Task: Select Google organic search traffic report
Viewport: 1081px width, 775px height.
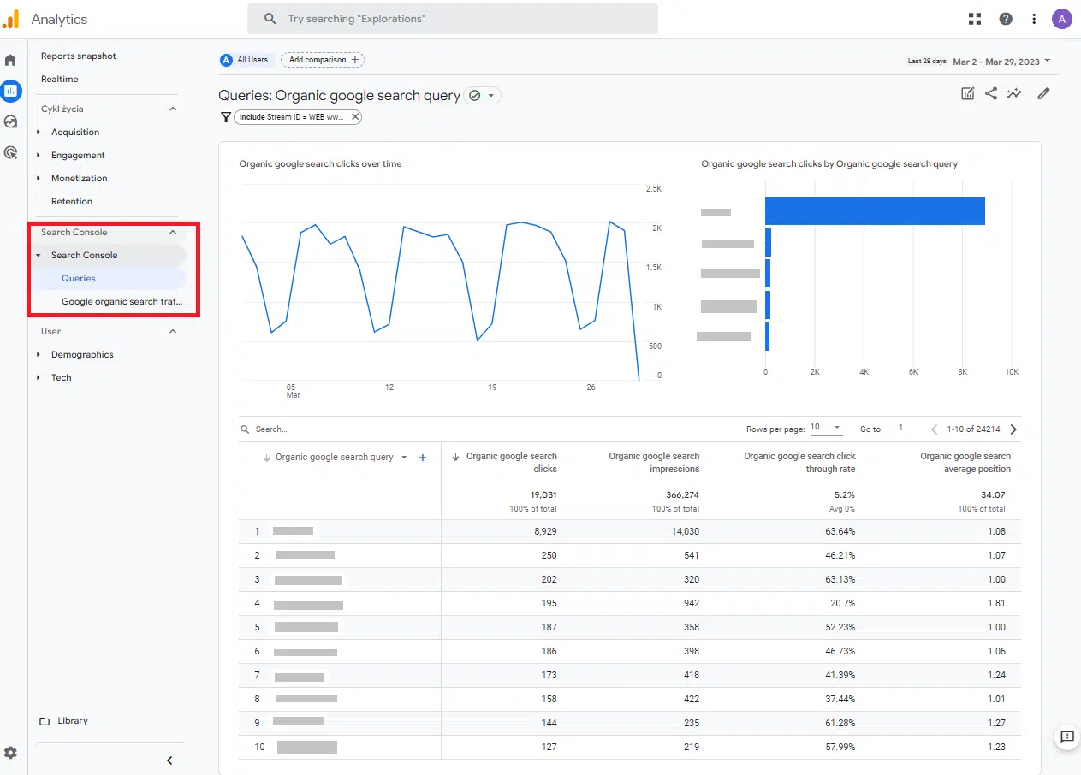Action: 122,301
